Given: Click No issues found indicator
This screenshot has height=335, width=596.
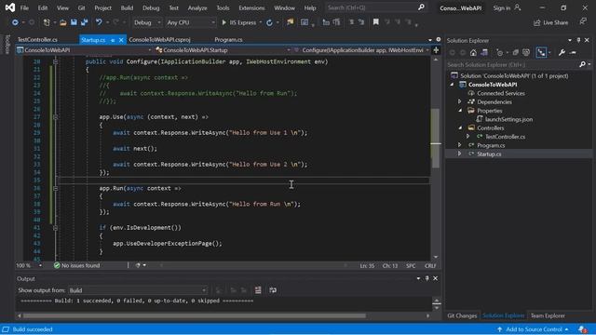Looking at the screenshot, I should [77, 265].
